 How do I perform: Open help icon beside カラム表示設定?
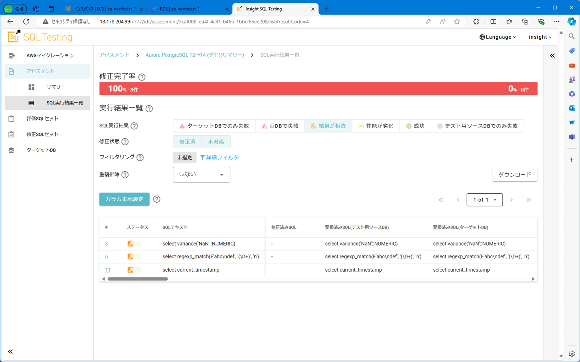pos(157,199)
